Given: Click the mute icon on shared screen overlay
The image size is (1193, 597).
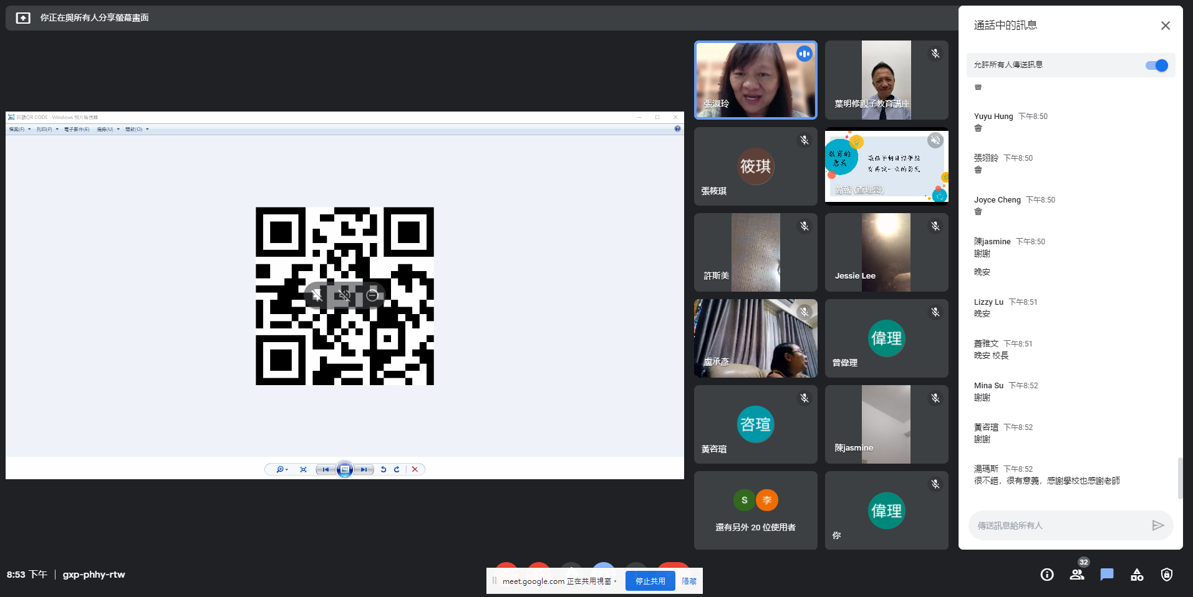Looking at the screenshot, I should (x=344, y=295).
